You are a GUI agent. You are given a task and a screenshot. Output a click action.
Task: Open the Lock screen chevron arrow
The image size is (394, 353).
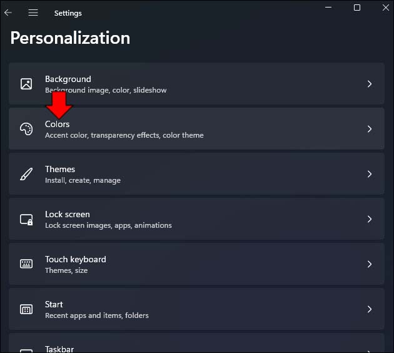click(x=370, y=219)
